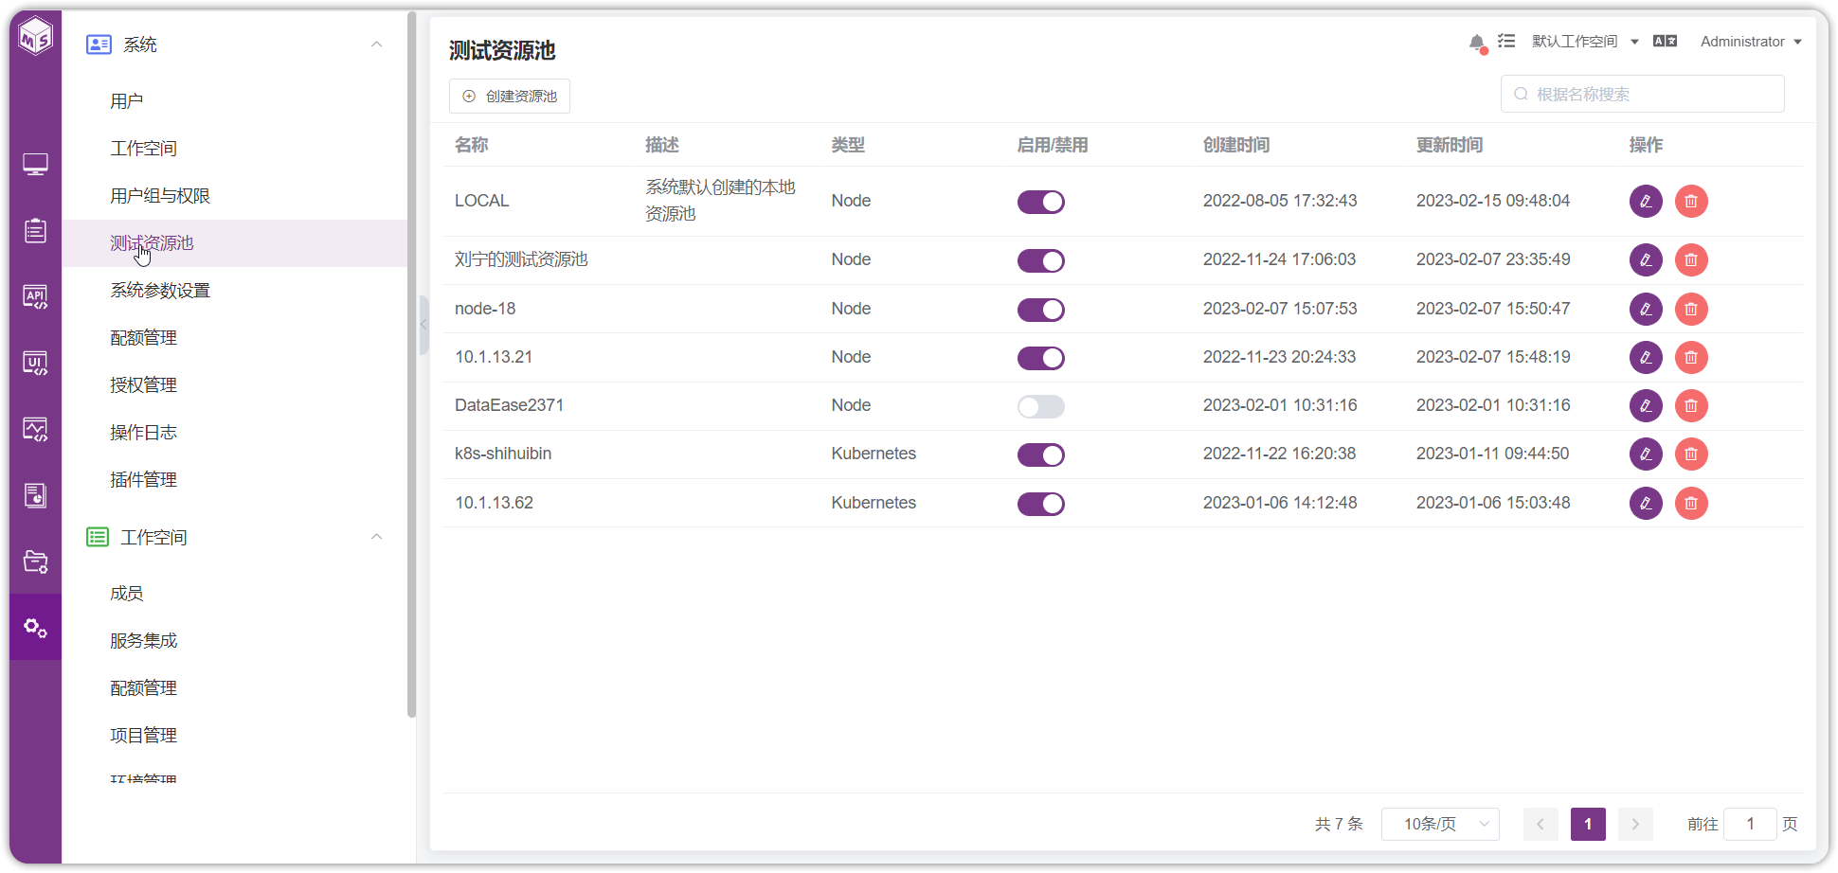This screenshot has width=1838, height=873.
Task: Collapse the 工作空间 menu section
Action: coord(376,537)
